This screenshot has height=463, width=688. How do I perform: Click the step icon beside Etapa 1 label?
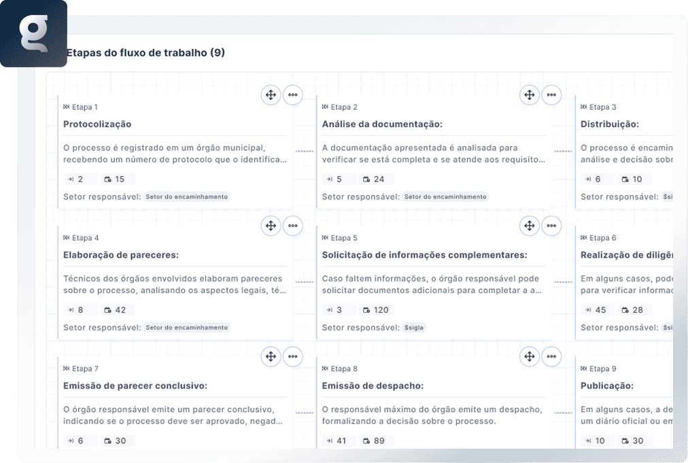click(66, 107)
